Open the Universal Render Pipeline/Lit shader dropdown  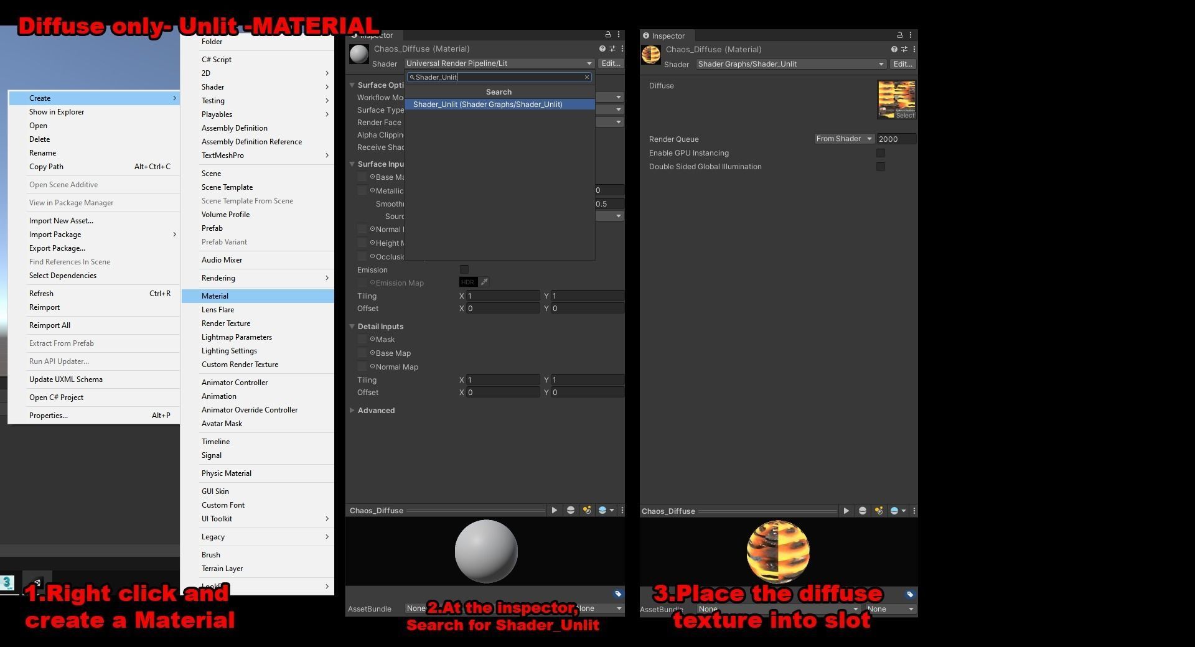[x=499, y=63]
